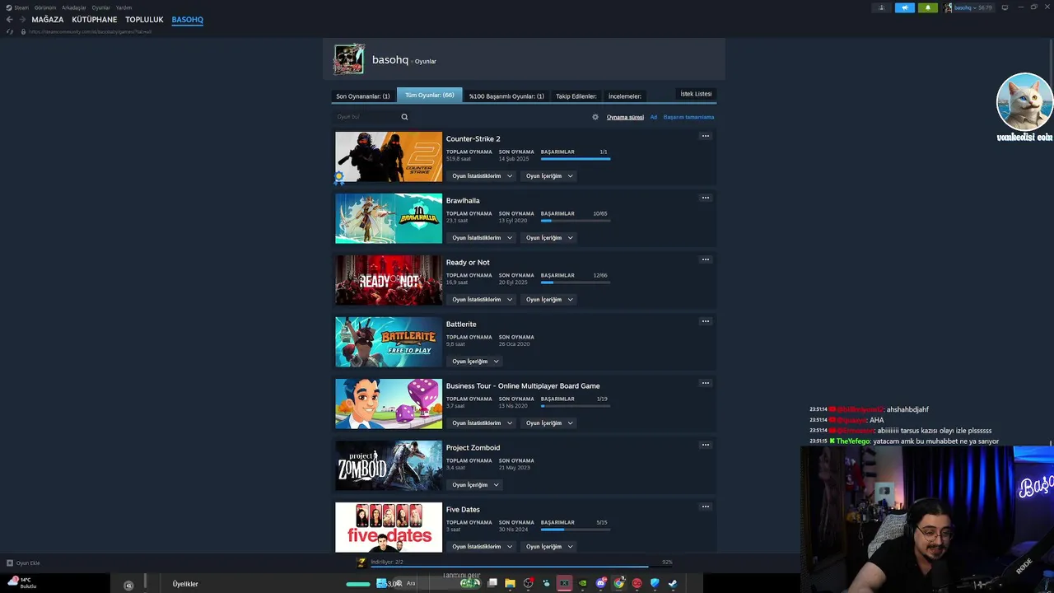
Task: Open the Ready or Not title link
Action: coord(468,263)
